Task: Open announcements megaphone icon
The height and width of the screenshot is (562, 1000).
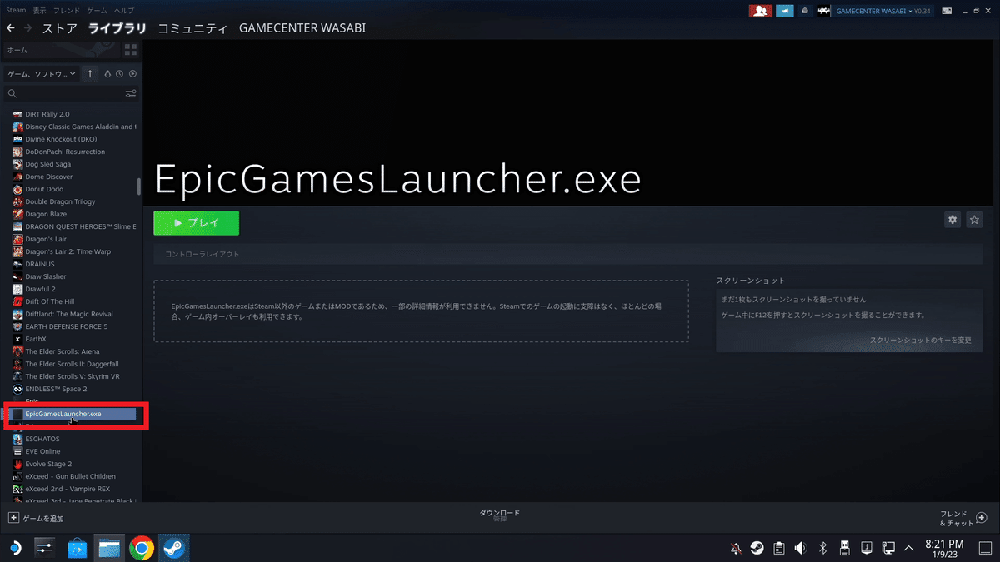Action: click(x=784, y=11)
